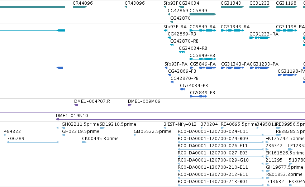Click clone DME1-009M09 label
The image size is (305, 187).
click(144, 101)
